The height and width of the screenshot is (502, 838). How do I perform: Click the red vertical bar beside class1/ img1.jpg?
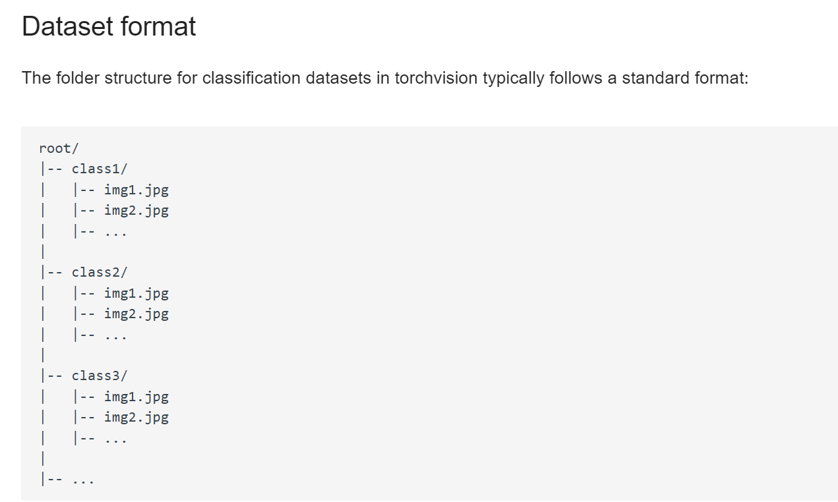pos(43,190)
